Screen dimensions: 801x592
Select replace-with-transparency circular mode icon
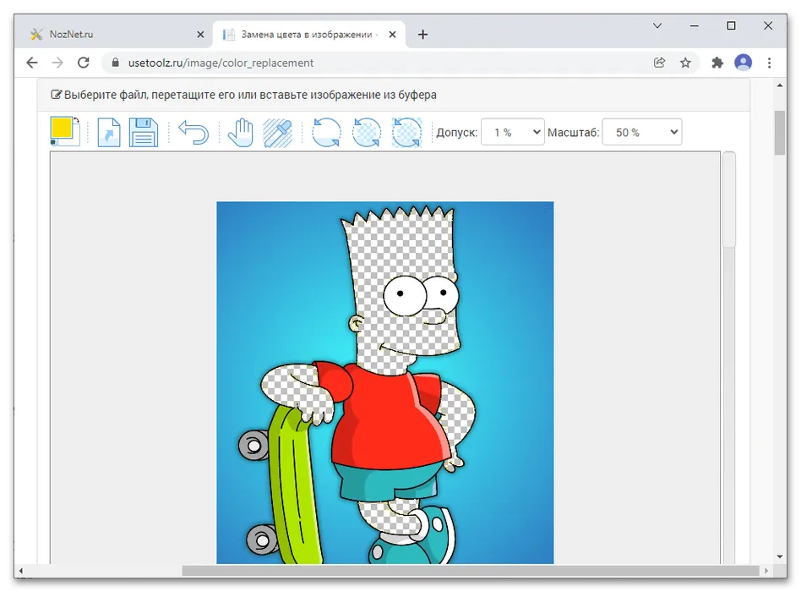tap(367, 133)
